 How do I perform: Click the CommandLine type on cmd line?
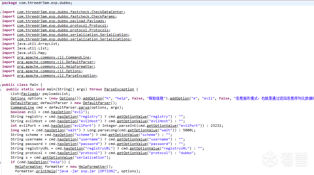pyautogui.click(x=22, y=107)
